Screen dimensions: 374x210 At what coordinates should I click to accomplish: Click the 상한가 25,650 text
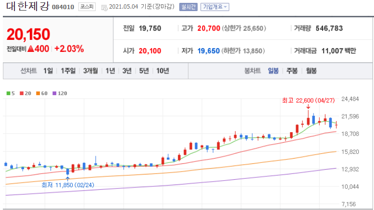244,28
